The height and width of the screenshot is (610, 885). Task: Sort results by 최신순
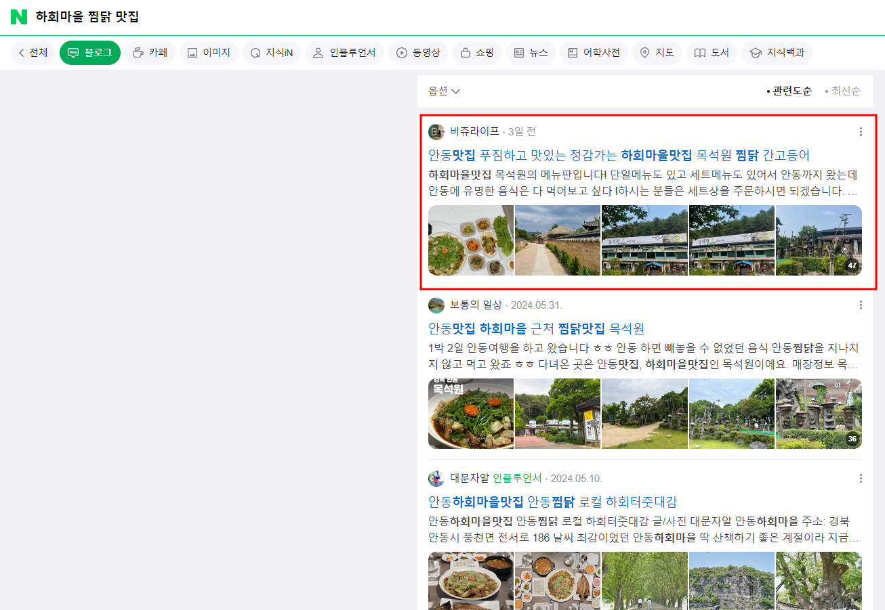[843, 91]
